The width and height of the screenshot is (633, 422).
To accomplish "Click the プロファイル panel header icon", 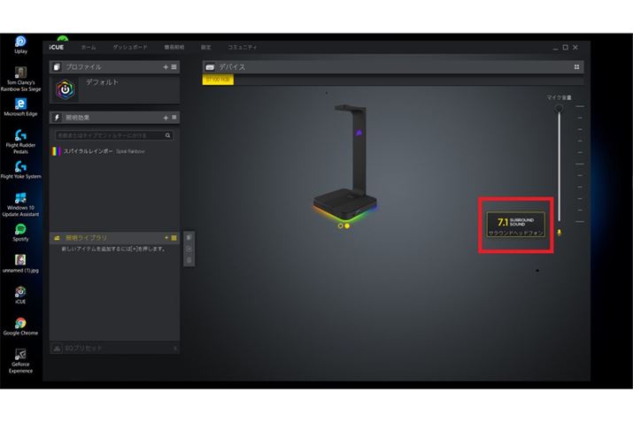I will [x=57, y=67].
